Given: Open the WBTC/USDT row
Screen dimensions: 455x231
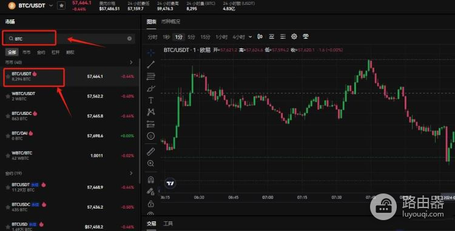Looking at the screenshot, I should [x=70, y=96].
